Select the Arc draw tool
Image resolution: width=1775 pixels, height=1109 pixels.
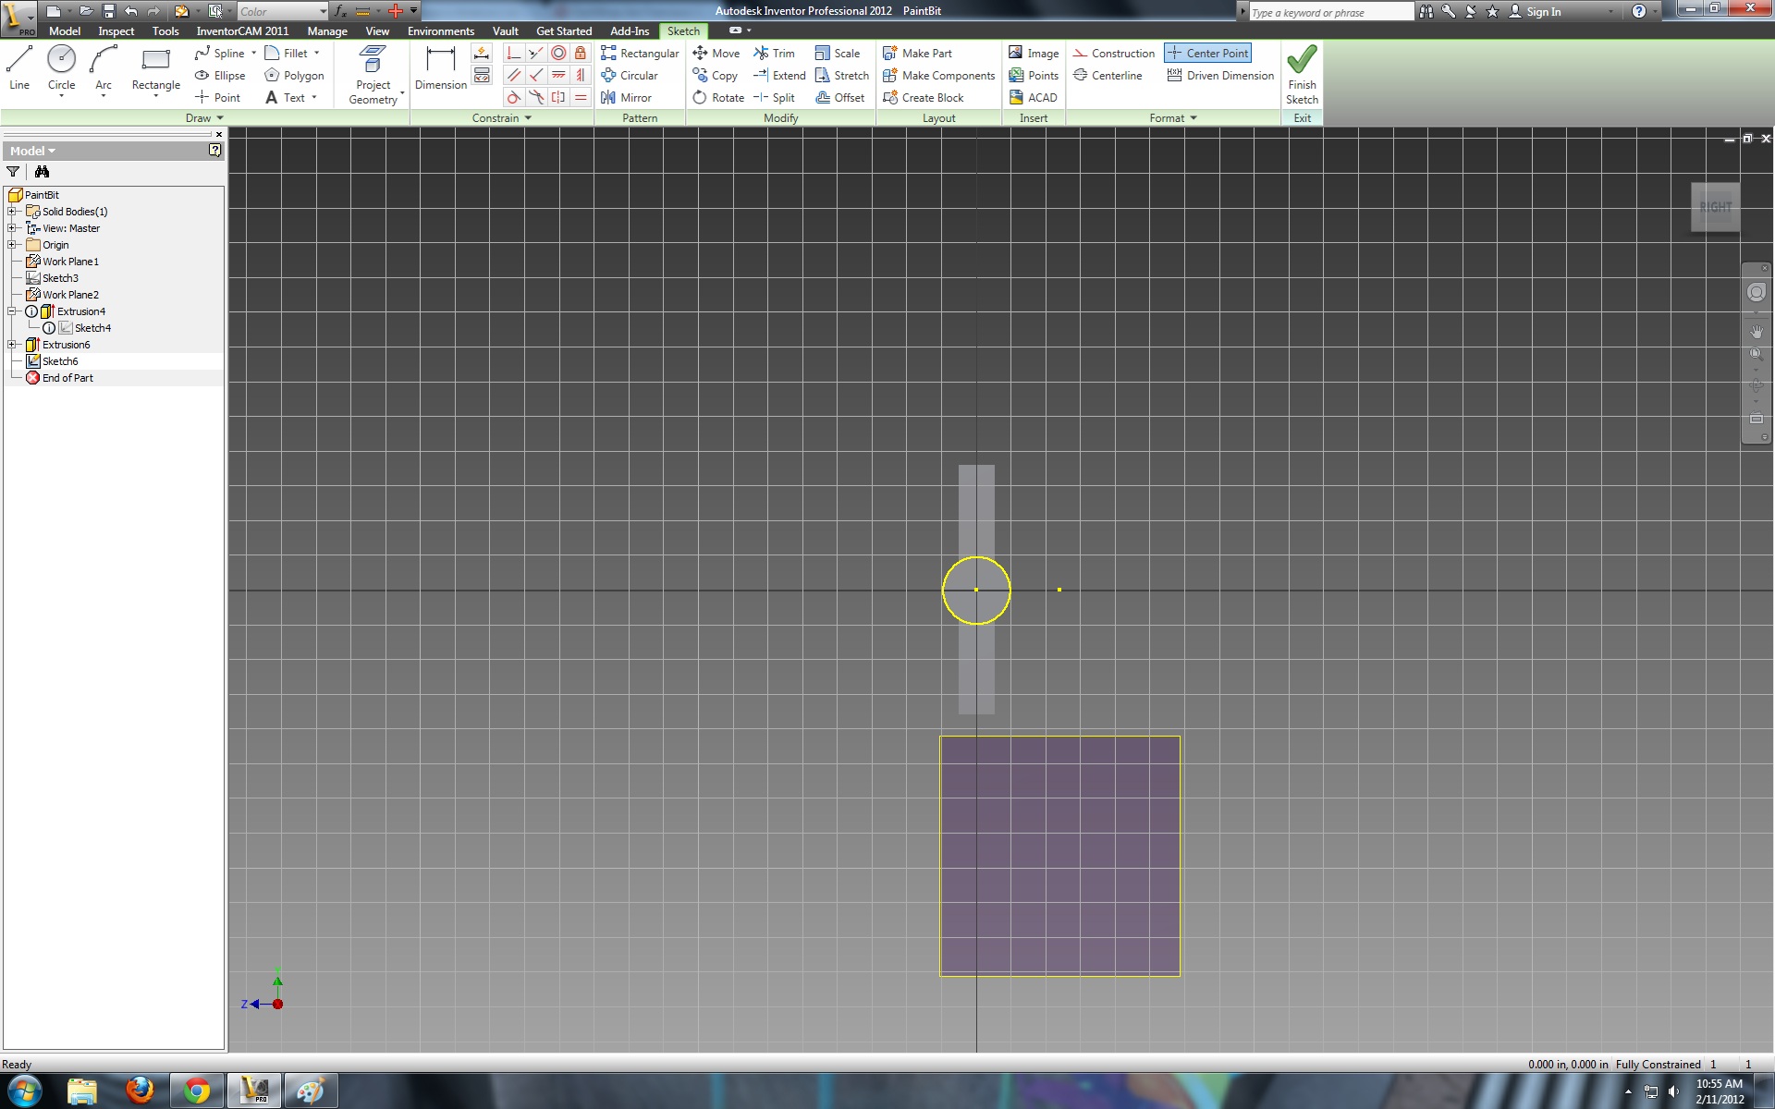click(104, 69)
